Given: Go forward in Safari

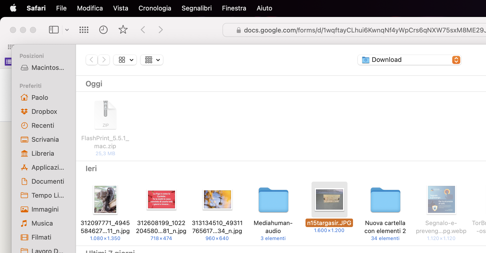Looking at the screenshot, I should click(x=160, y=30).
